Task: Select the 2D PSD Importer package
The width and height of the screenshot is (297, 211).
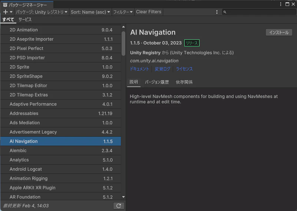Action: [x=60, y=58]
